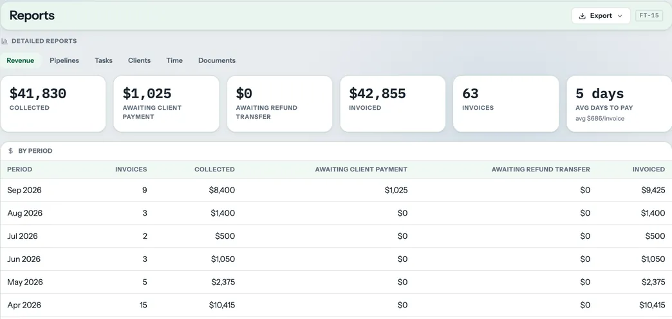The image size is (672, 319).
Task: Click the Detailed Reports bar chart icon
Action: point(5,41)
